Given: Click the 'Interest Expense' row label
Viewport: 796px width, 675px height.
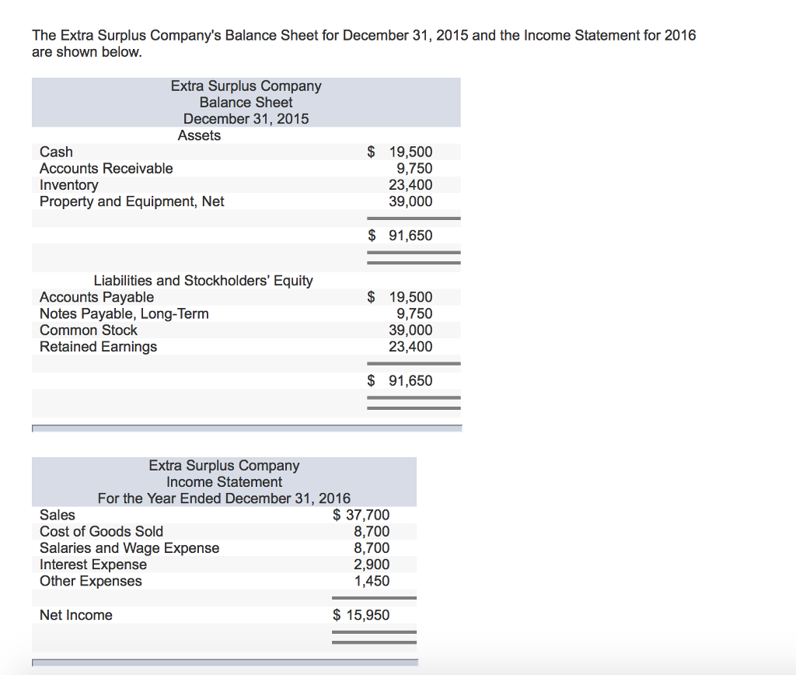Looking at the screenshot, I should (93, 565).
